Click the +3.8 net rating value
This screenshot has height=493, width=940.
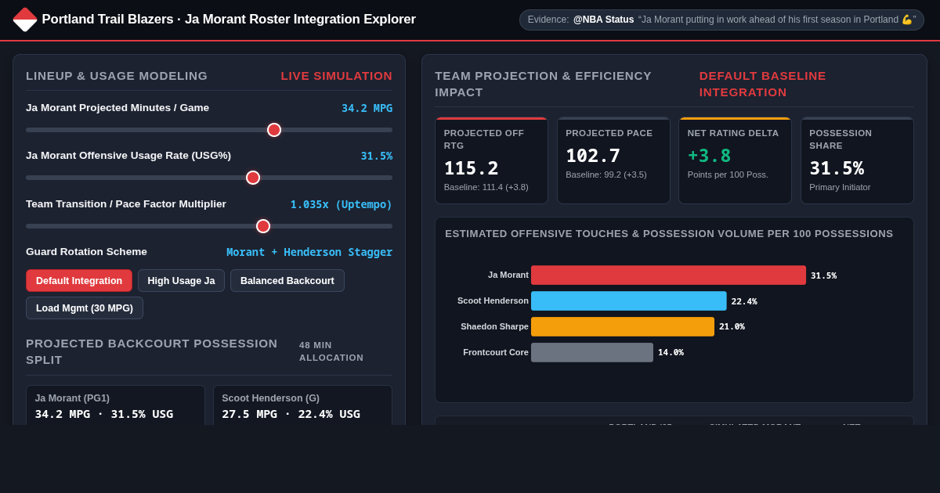[710, 156]
